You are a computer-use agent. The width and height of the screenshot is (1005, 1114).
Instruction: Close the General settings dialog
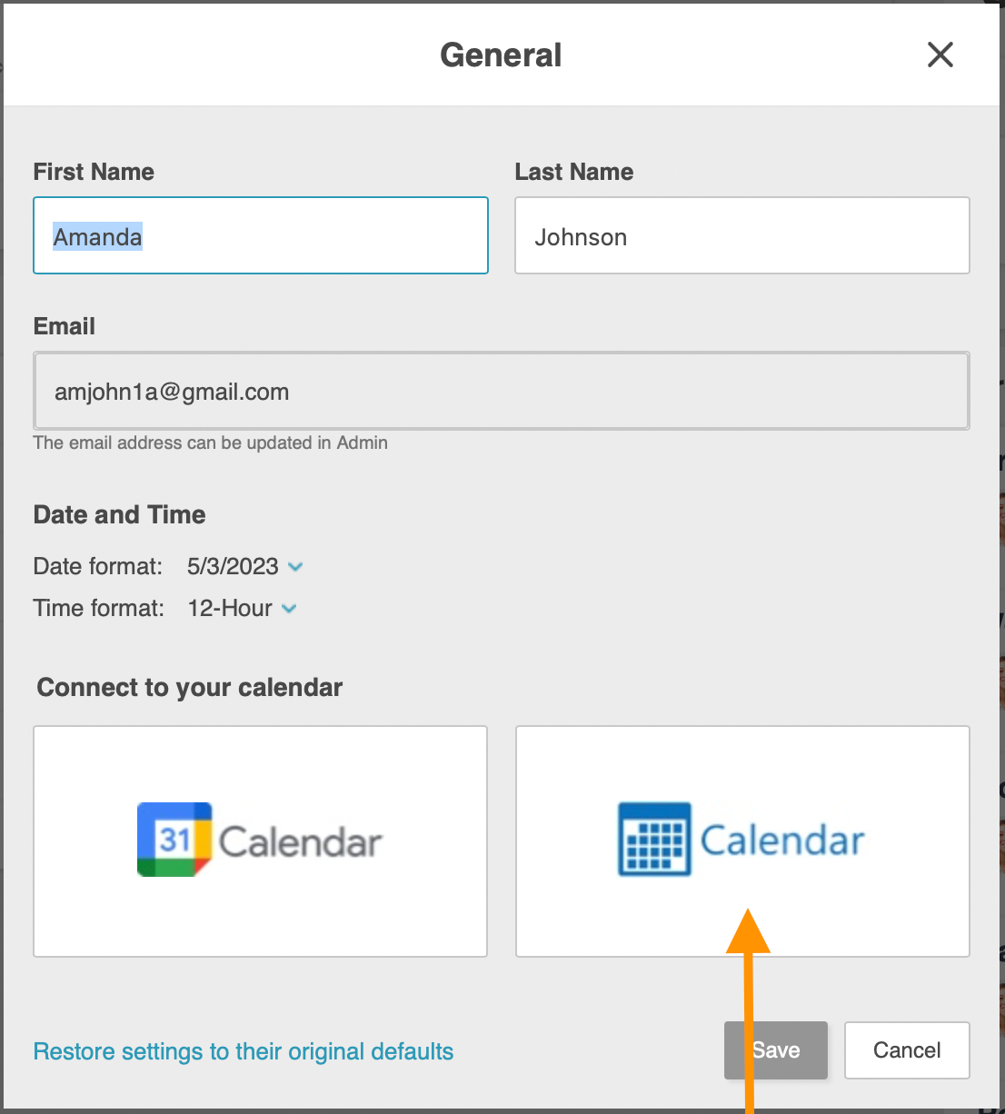(940, 55)
